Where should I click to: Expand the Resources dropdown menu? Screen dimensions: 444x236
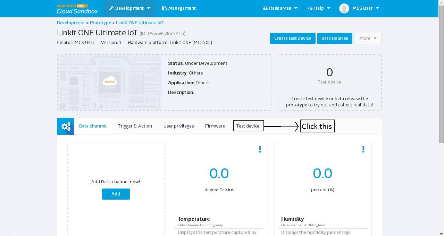pyautogui.click(x=280, y=8)
